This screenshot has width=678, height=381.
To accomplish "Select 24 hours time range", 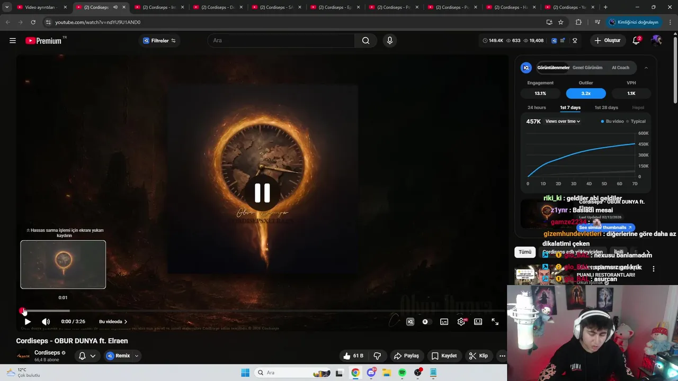I will click(x=537, y=107).
